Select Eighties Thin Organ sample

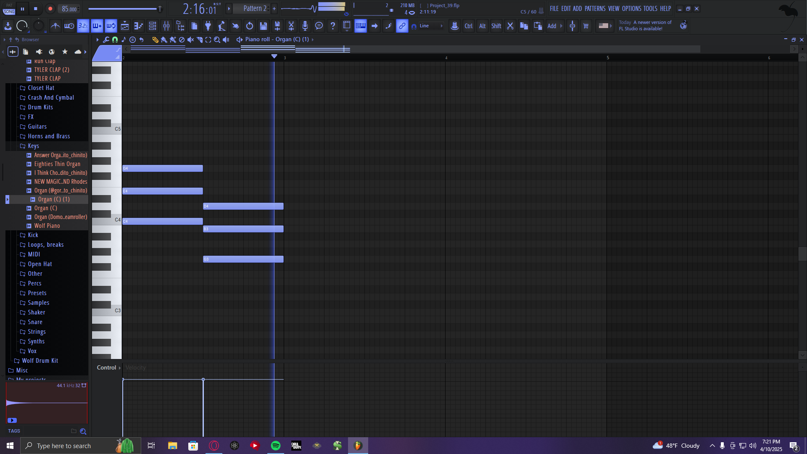click(x=57, y=164)
